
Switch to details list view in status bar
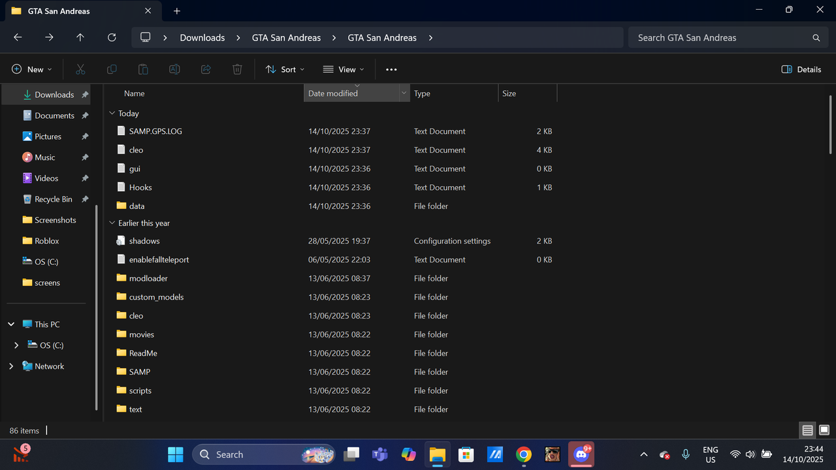pos(808,430)
